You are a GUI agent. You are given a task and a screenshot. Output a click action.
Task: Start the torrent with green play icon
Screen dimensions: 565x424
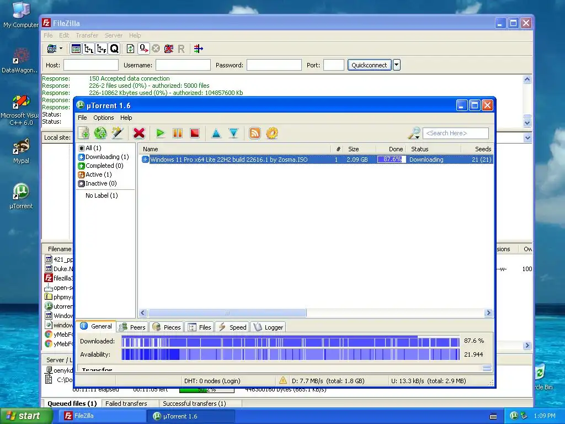click(x=161, y=133)
